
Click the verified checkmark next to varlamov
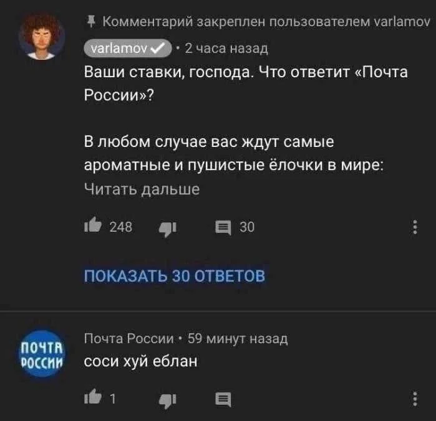point(158,48)
